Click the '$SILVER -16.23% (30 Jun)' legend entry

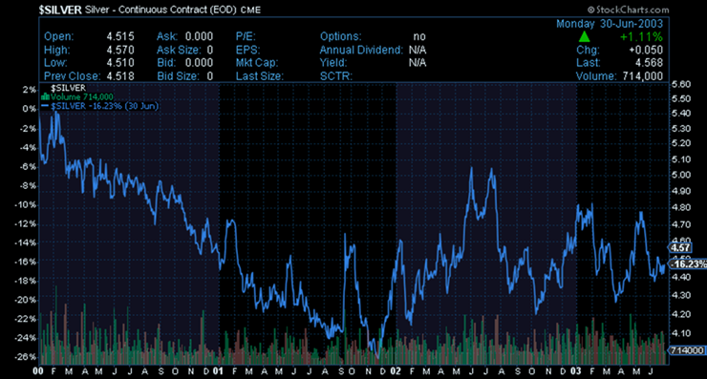click(x=104, y=106)
